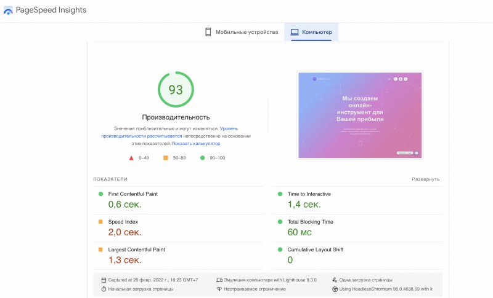Expand metrics with the Развернуть button
The image size is (493, 298).
point(426,179)
